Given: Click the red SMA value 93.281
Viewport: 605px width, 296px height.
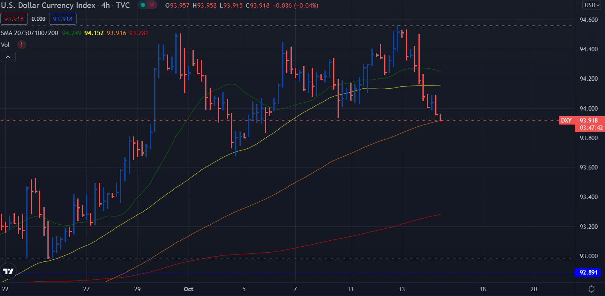Looking at the screenshot, I should coord(138,33).
